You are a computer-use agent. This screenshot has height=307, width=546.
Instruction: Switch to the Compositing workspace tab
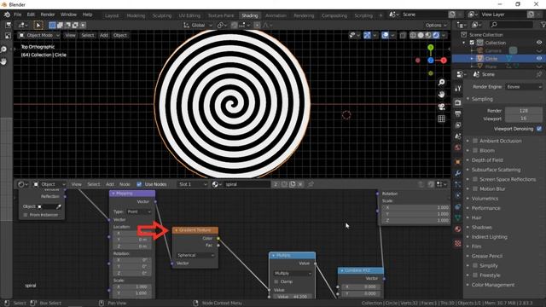(x=334, y=15)
